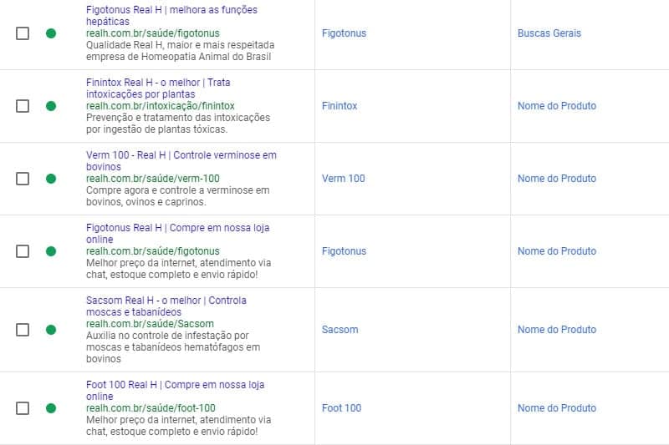Click the green status dot of the Foot 100 ad
This screenshot has height=445, width=669.
click(x=51, y=408)
